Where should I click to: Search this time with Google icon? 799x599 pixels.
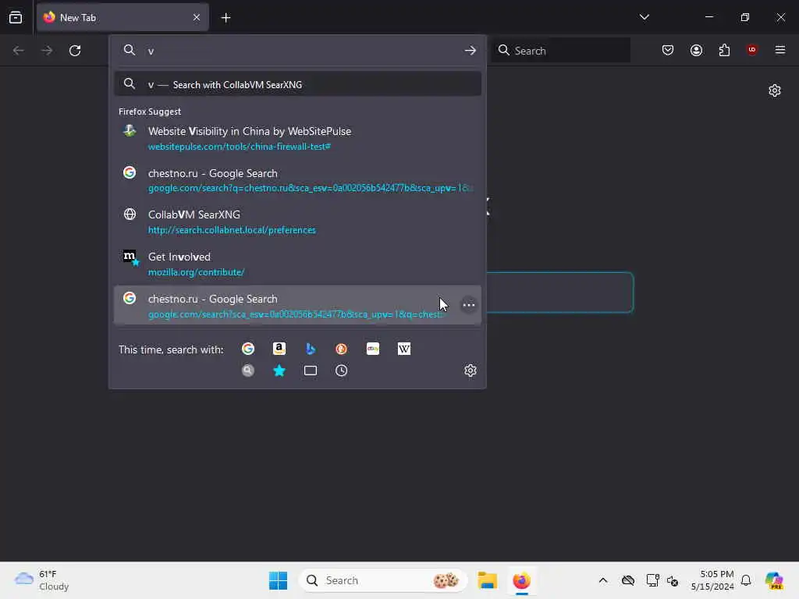point(248,349)
